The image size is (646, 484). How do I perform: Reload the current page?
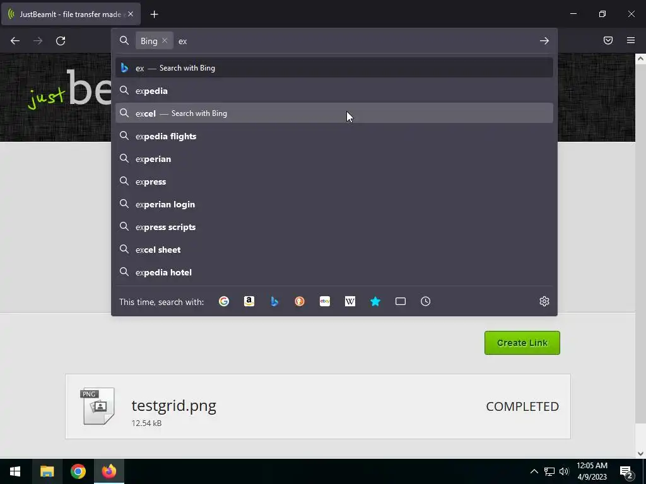click(61, 41)
